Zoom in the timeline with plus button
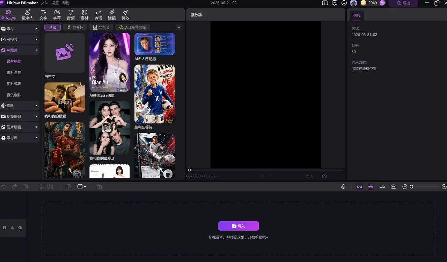Screen dimensions: 447x262 point(444,187)
